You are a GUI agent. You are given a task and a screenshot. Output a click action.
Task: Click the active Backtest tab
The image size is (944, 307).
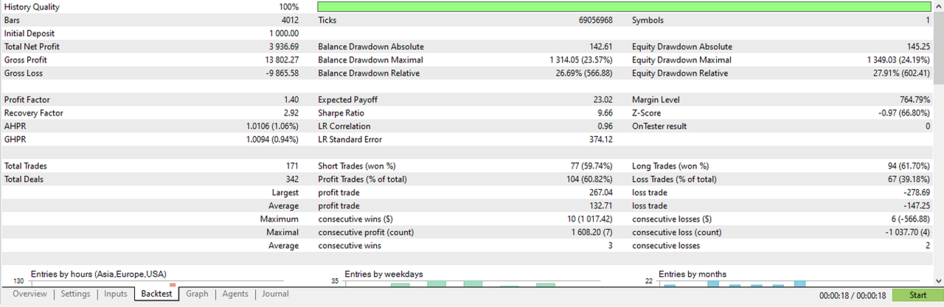point(156,294)
